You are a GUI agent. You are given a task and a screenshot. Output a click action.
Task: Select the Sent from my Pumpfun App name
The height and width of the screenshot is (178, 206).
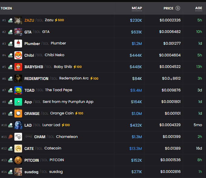[x=68, y=102]
